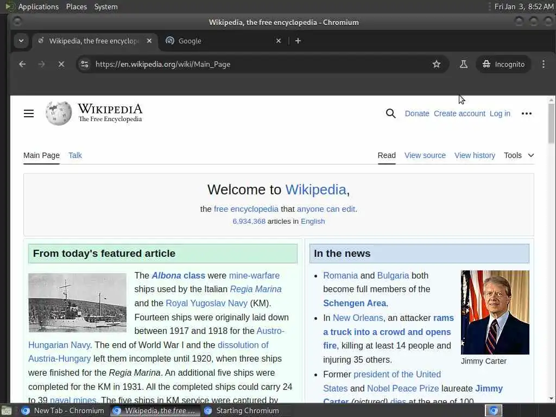556x417 pixels.
Task: Open the Places menu
Action: tap(77, 7)
